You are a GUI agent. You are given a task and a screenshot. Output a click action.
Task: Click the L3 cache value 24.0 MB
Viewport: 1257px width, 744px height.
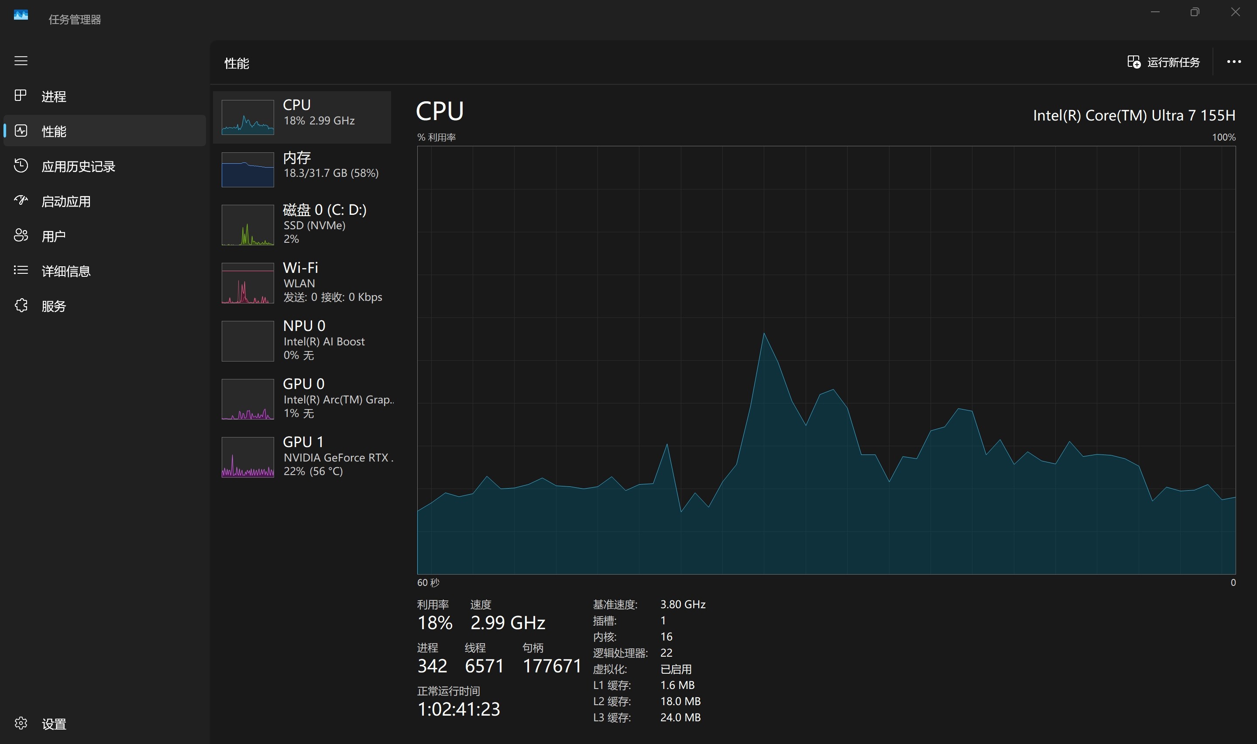[680, 717]
